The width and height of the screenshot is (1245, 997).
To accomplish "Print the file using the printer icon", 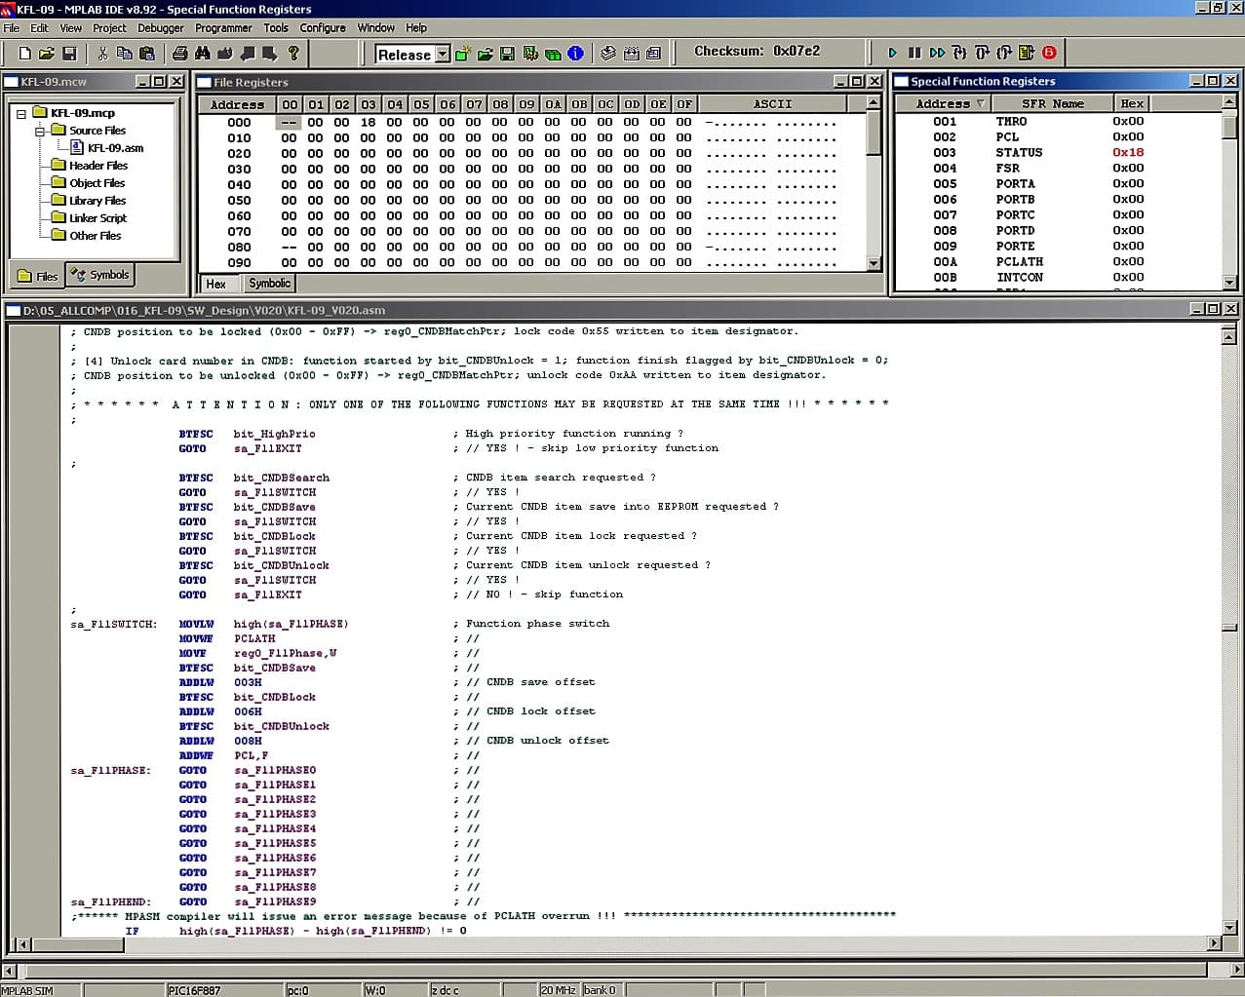I will [x=180, y=54].
